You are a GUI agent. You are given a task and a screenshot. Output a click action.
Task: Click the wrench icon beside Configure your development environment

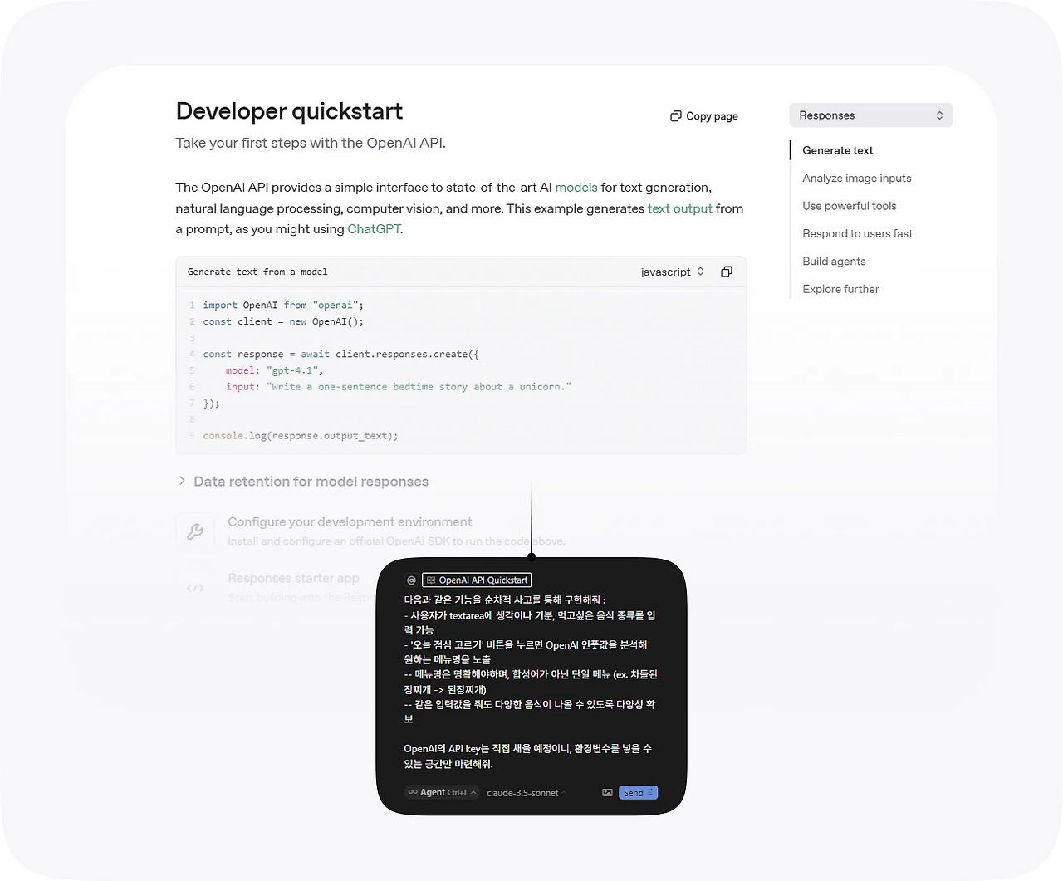(195, 531)
